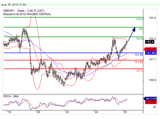Click the 153.4 price axis tick label
This screenshot has width=160, height=119.
[152, 18]
